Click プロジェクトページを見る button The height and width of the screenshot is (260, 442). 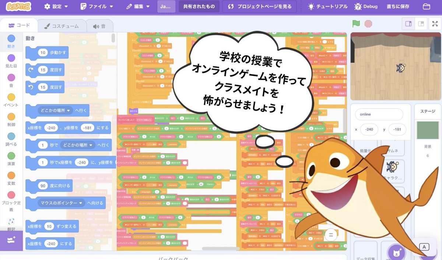tap(259, 6)
